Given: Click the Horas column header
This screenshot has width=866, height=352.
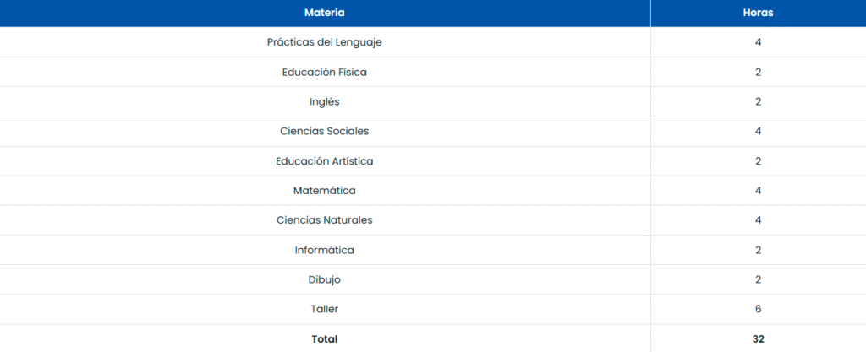Looking at the screenshot, I should coord(758,13).
